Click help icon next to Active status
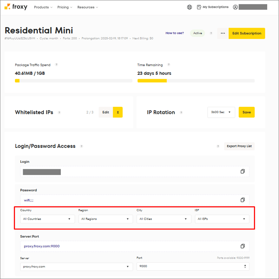The width and height of the screenshot is (279, 279). point(211,33)
